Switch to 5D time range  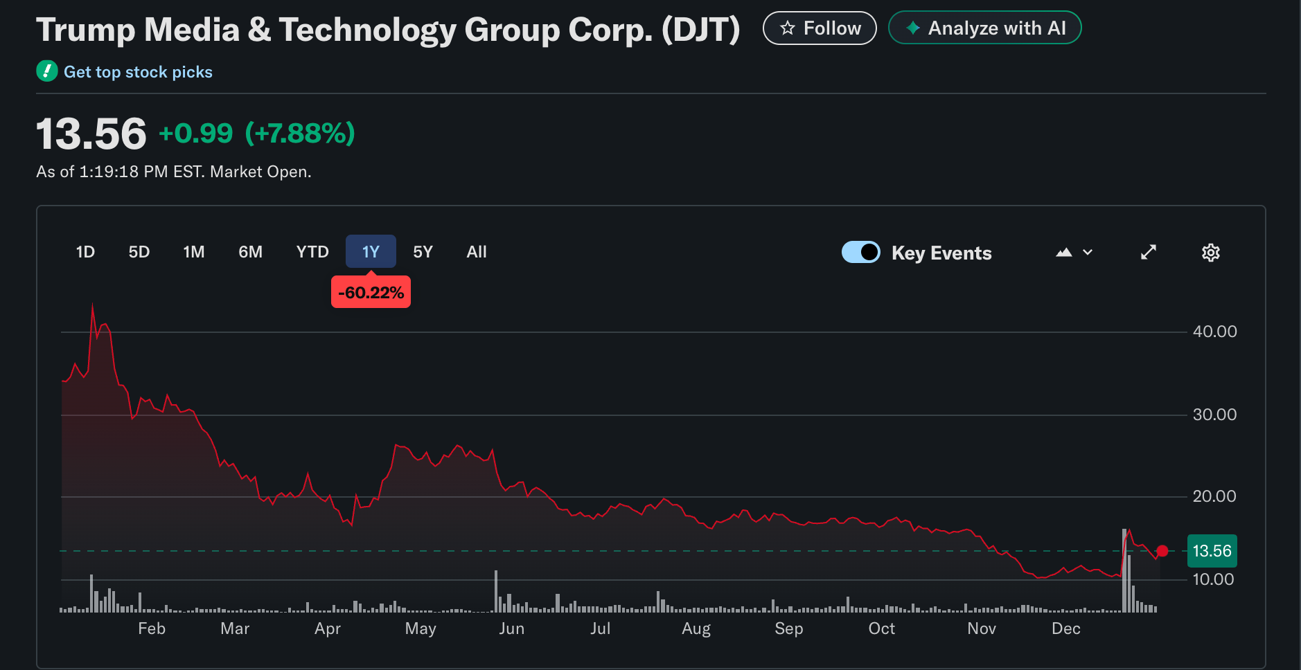pos(139,252)
